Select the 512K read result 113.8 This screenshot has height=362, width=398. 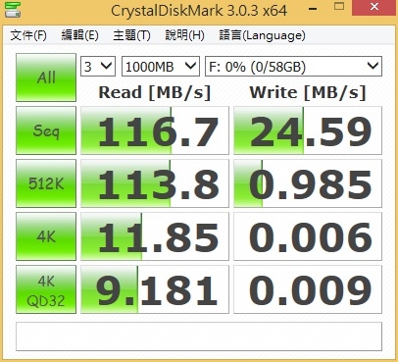155,183
